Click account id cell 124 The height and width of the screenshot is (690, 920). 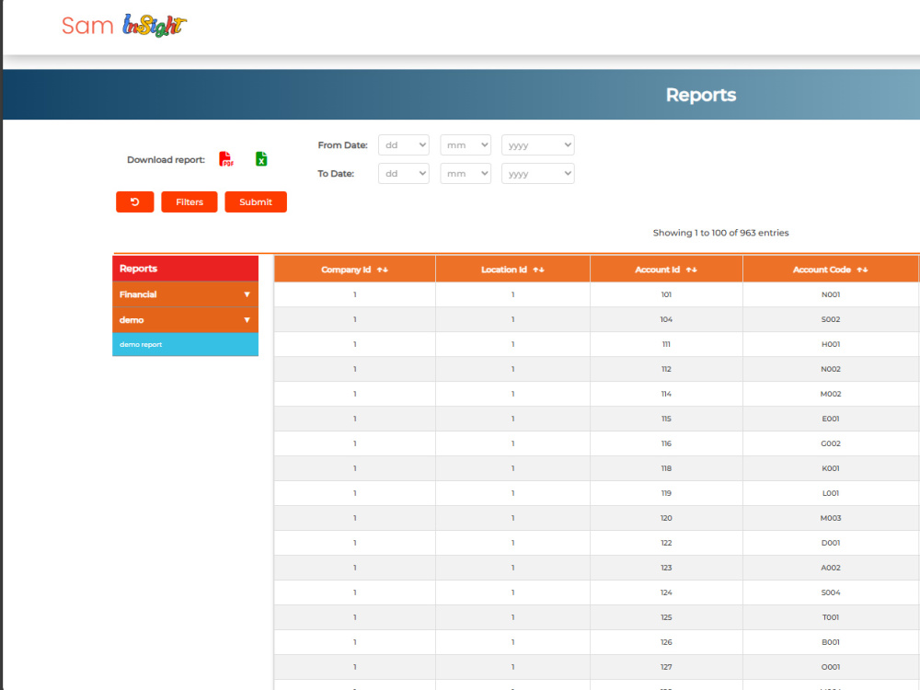[666, 592]
